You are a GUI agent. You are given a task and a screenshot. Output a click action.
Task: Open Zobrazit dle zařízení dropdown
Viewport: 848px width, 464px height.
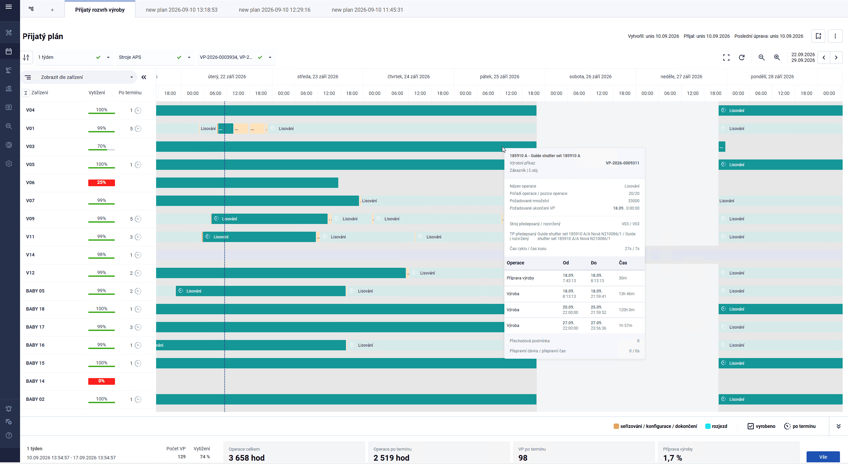[x=79, y=77]
